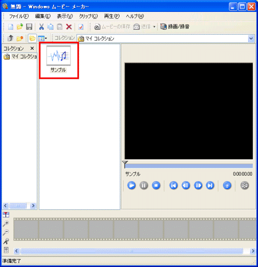Split the clip with the split icon
The width and height of the screenshot is (258, 267).
[x=245, y=185]
